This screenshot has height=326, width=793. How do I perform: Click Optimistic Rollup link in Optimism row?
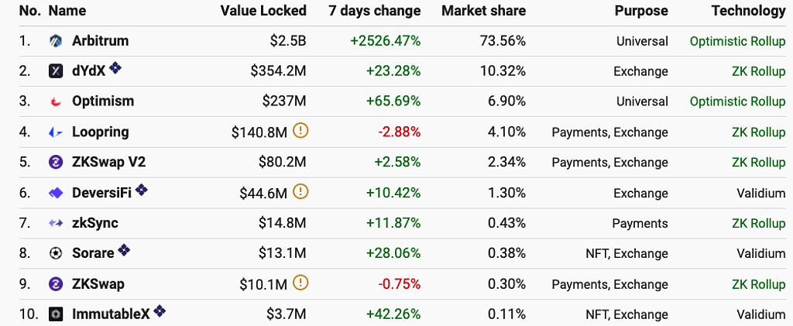737,101
